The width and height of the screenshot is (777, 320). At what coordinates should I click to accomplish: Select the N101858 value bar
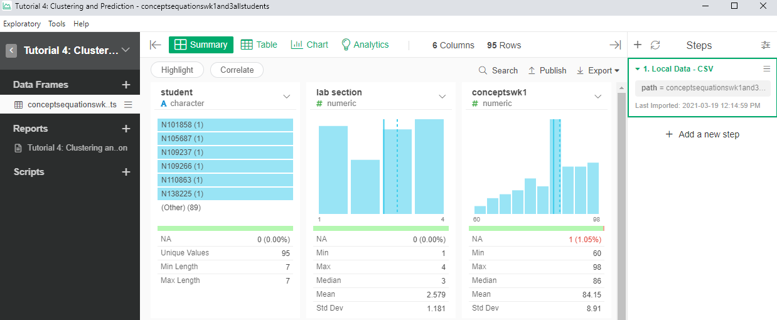[x=225, y=125]
